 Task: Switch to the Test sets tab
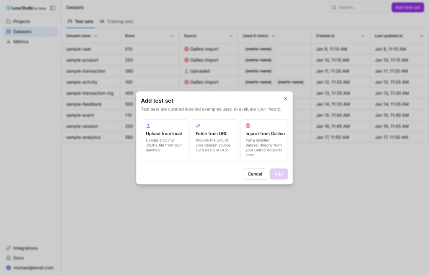click(x=80, y=21)
